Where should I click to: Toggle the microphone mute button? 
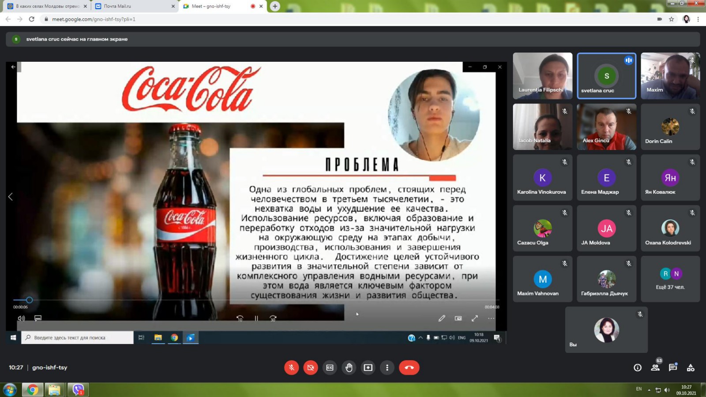tap(291, 367)
